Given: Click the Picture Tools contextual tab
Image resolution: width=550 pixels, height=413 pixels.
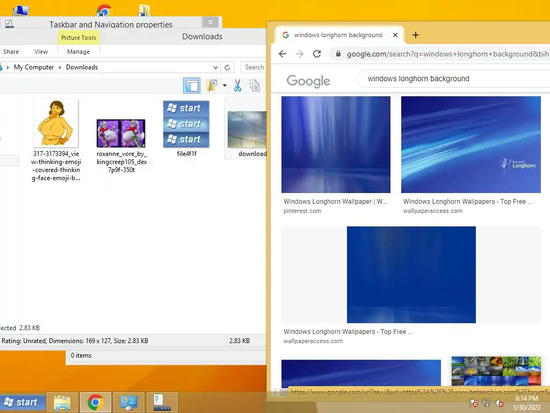Looking at the screenshot, I should (x=78, y=38).
